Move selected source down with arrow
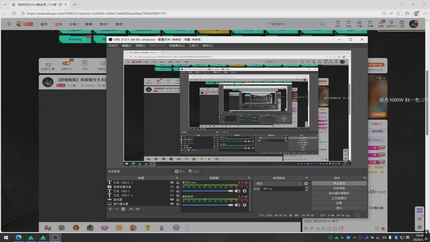Screen dimensions: 430x242 [x=138, y=209]
